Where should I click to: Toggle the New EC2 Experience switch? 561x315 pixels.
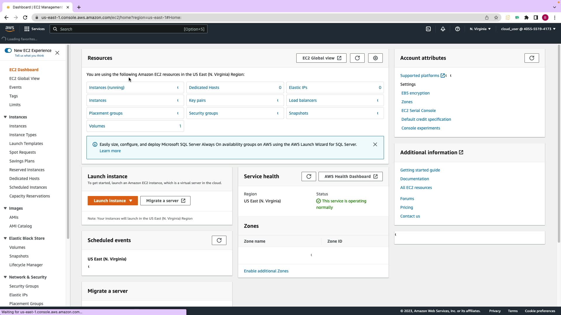pyautogui.click(x=8, y=50)
